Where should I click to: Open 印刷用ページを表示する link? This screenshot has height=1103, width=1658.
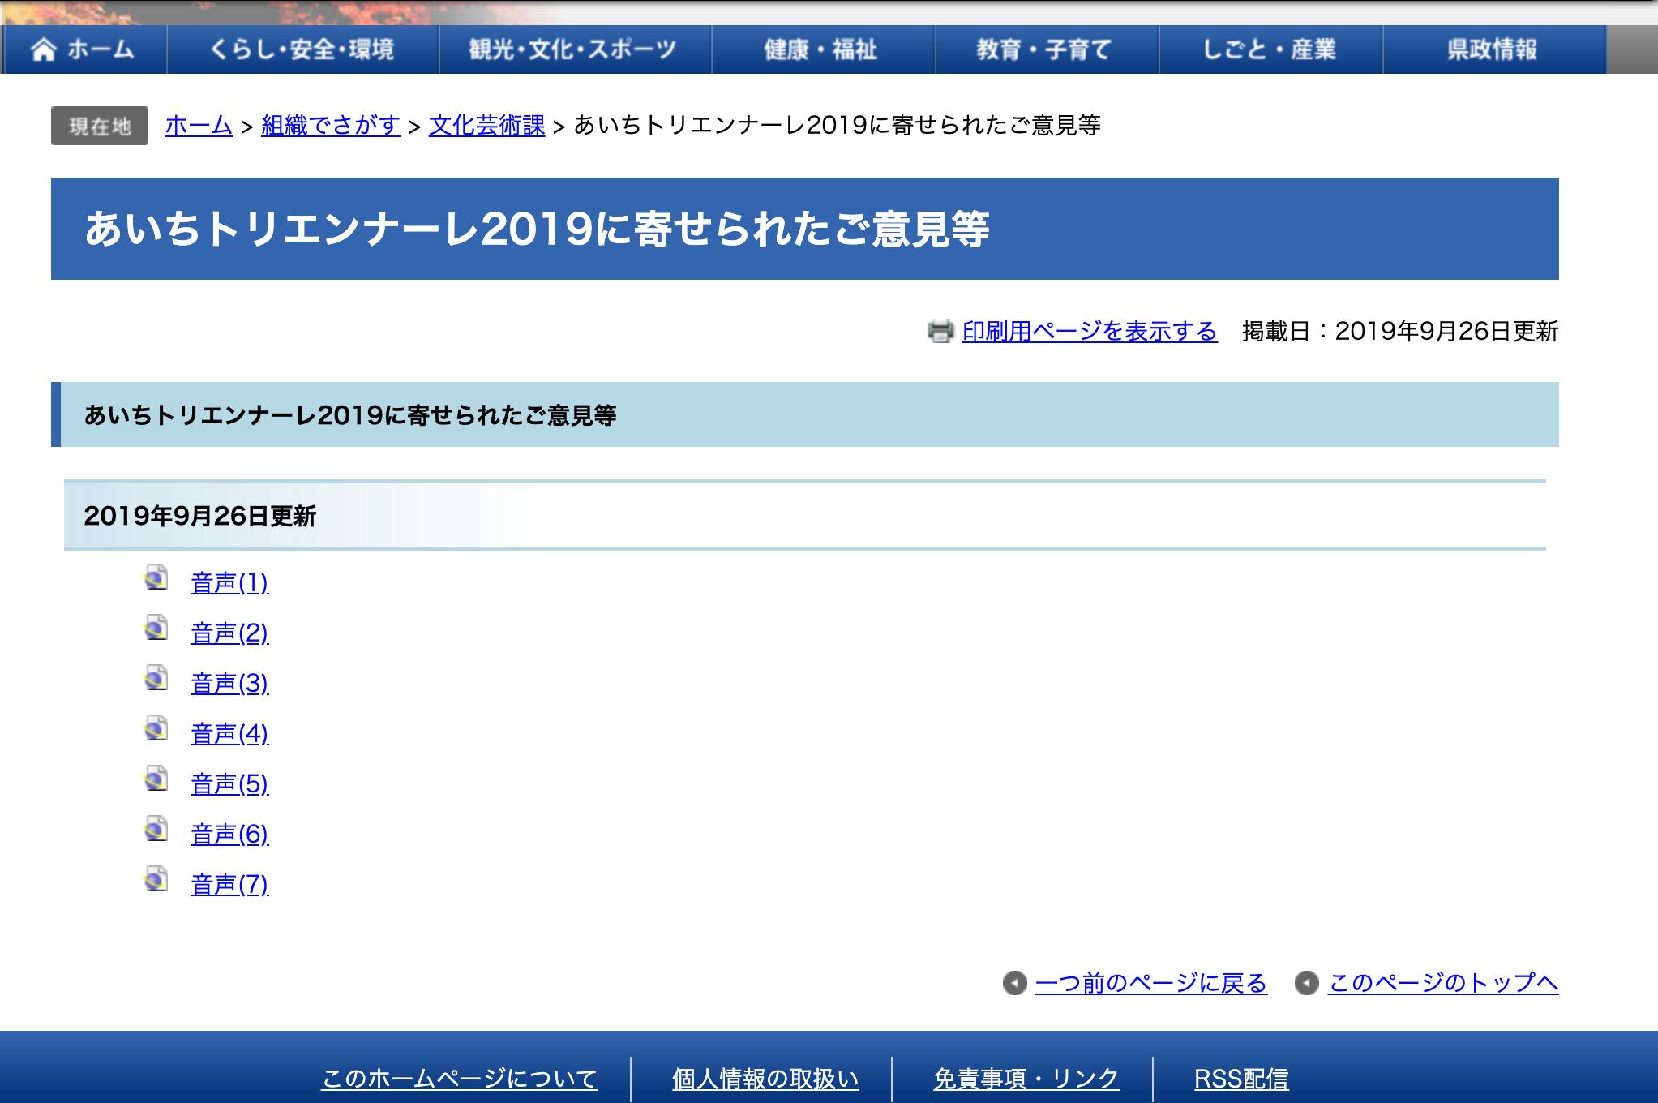click(1090, 331)
